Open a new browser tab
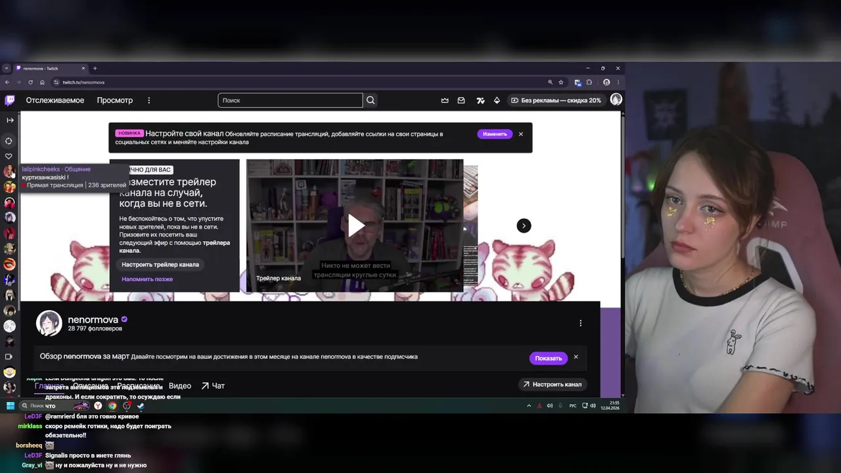841x473 pixels. pyautogui.click(x=95, y=68)
